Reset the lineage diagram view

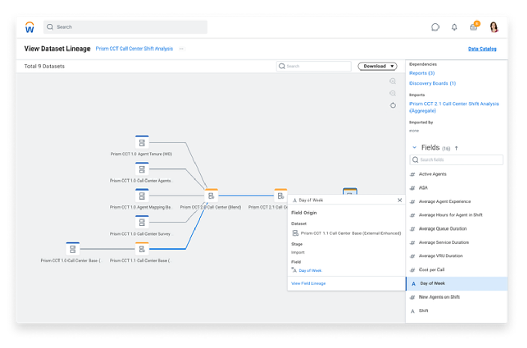click(x=393, y=105)
